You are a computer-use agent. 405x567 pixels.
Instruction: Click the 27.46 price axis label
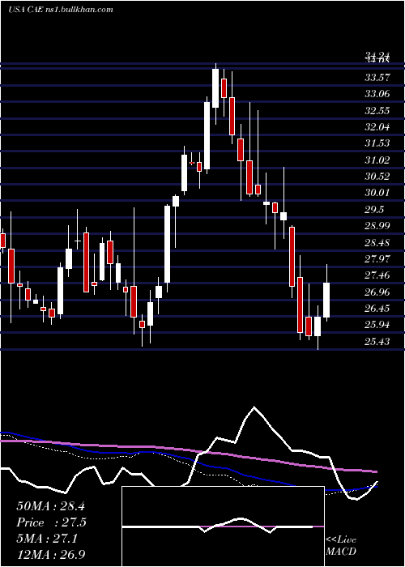coord(377,275)
